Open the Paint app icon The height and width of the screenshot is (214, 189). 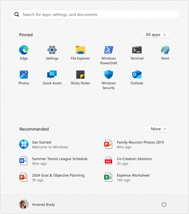[165, 50]
